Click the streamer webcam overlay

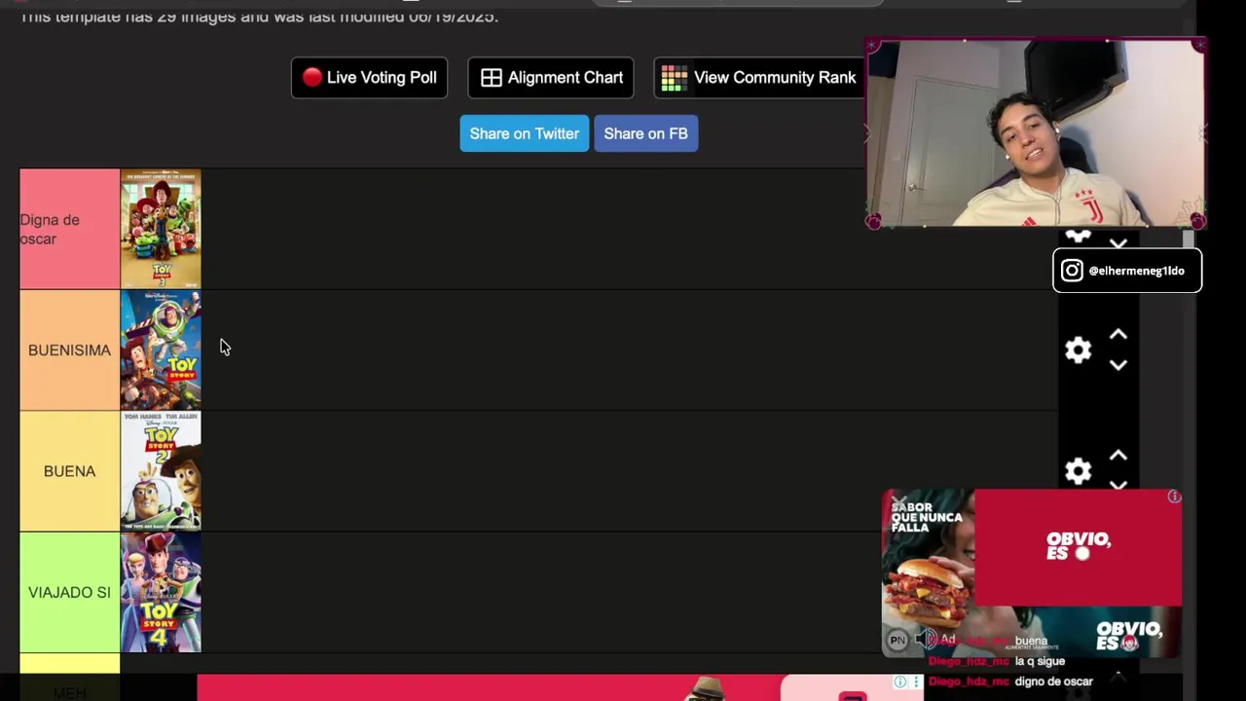pyautogui.click(x=1036, y=133)
